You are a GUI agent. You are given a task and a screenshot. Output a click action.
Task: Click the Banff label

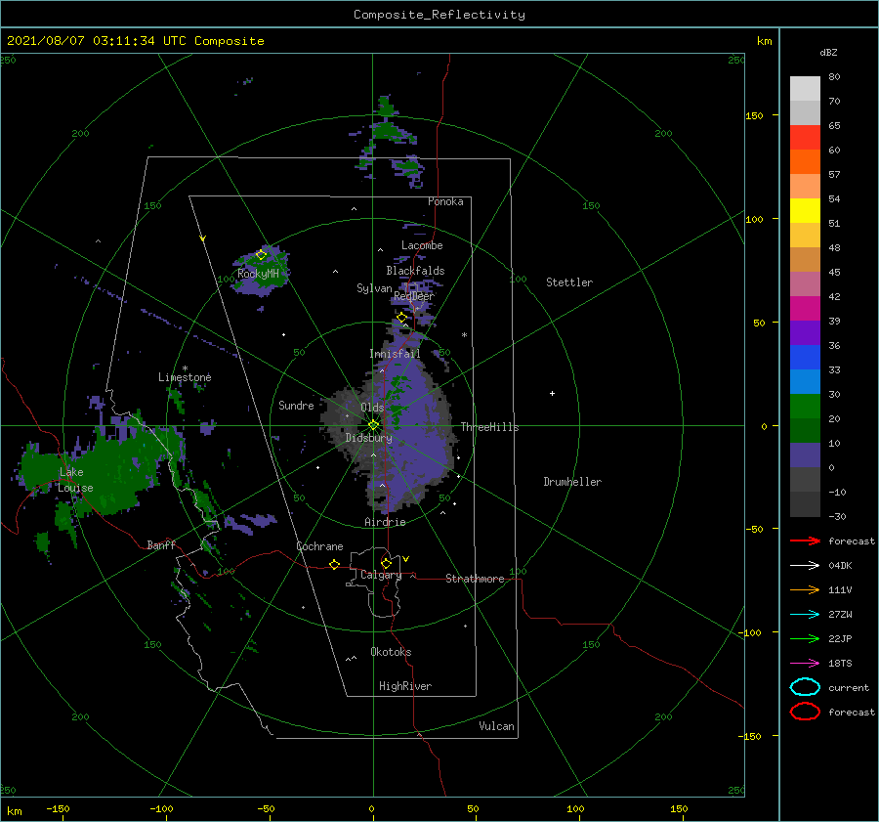coord(161,544)
